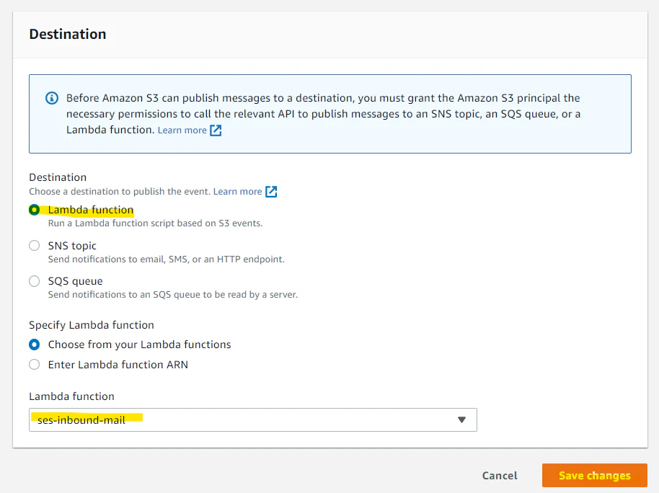Viewport: 659px width, 493px height.
Task: Open Learn more link in permissions notice
Action: (182, 130)
